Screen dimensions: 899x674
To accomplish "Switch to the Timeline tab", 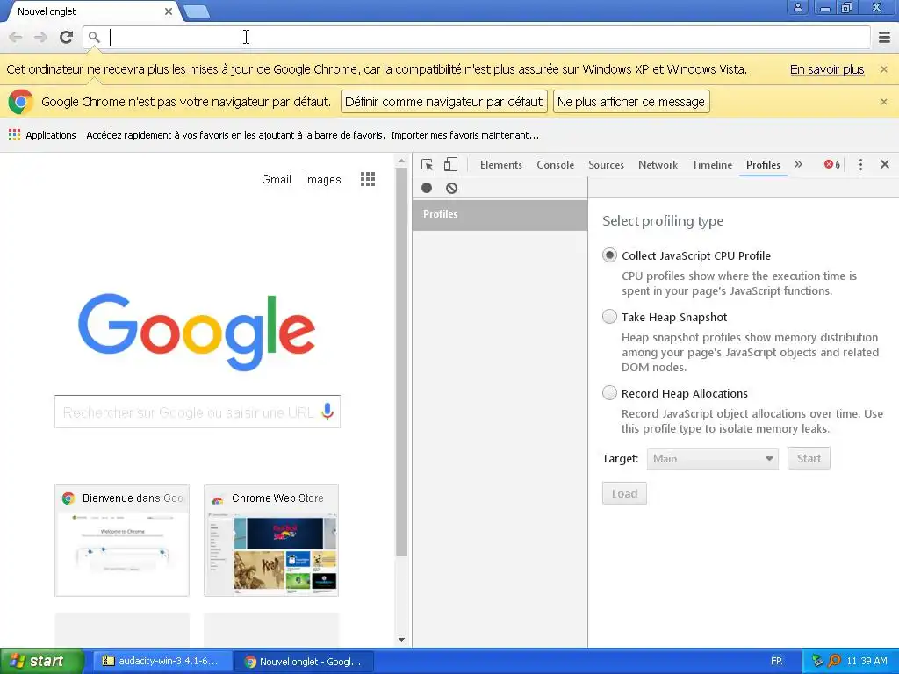I will coord(711,164).
